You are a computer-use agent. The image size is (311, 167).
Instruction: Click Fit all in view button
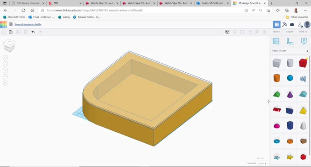coord(5,64)
